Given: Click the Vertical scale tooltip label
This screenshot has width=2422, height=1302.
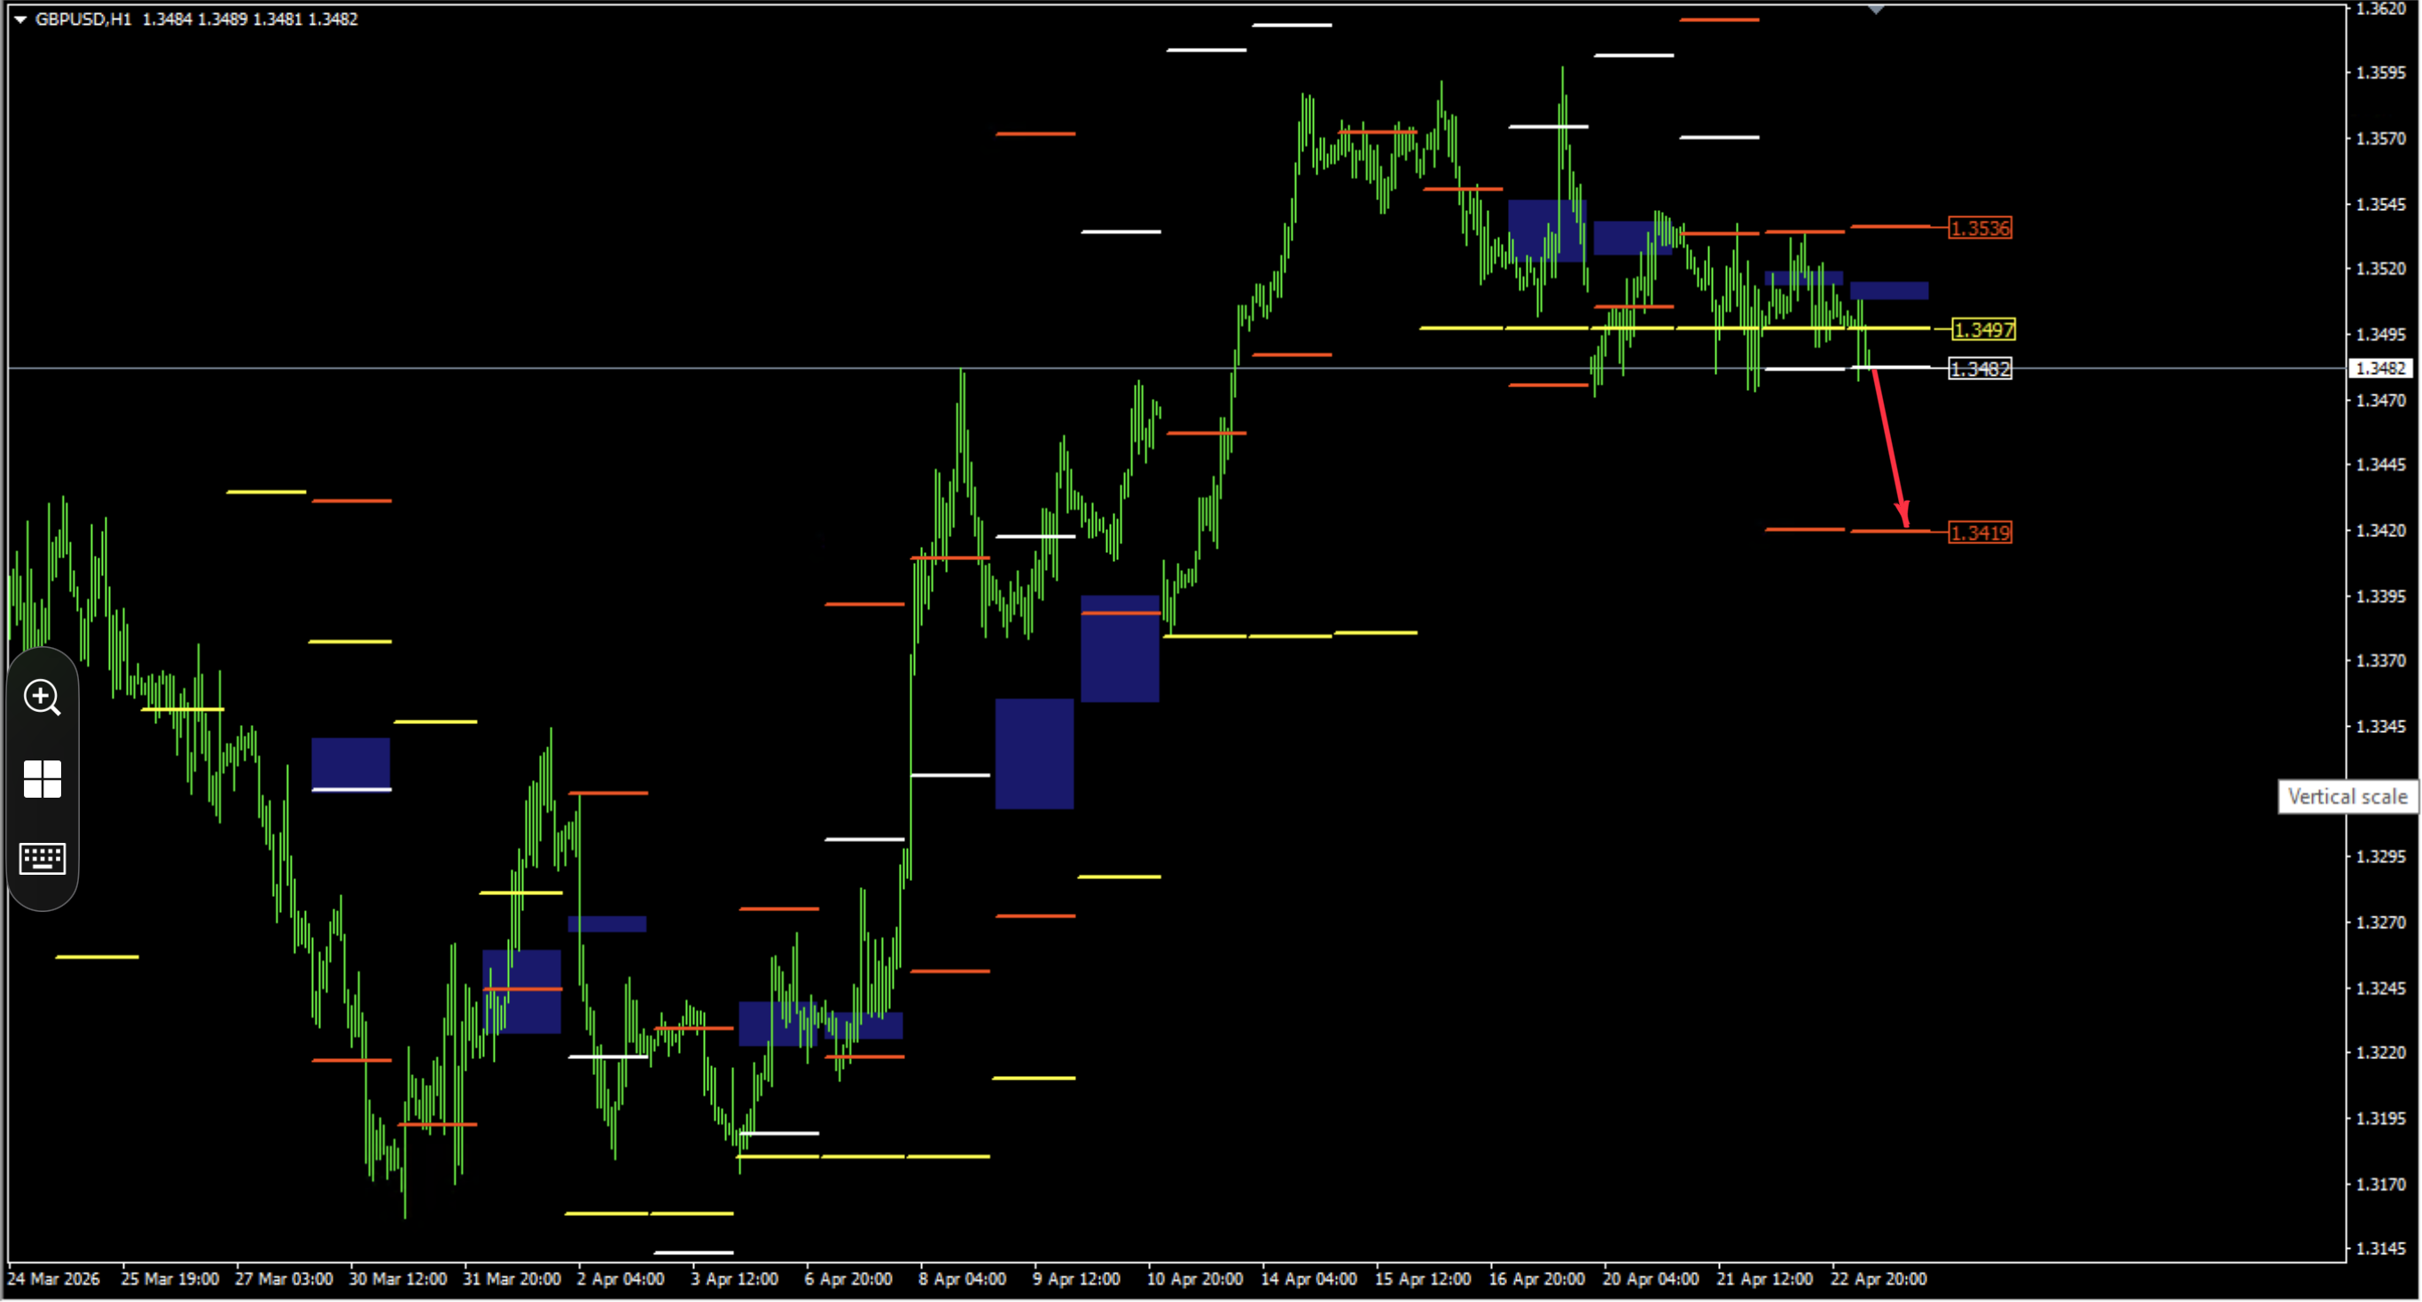Looking at the screenshot, I should 2347,797.
